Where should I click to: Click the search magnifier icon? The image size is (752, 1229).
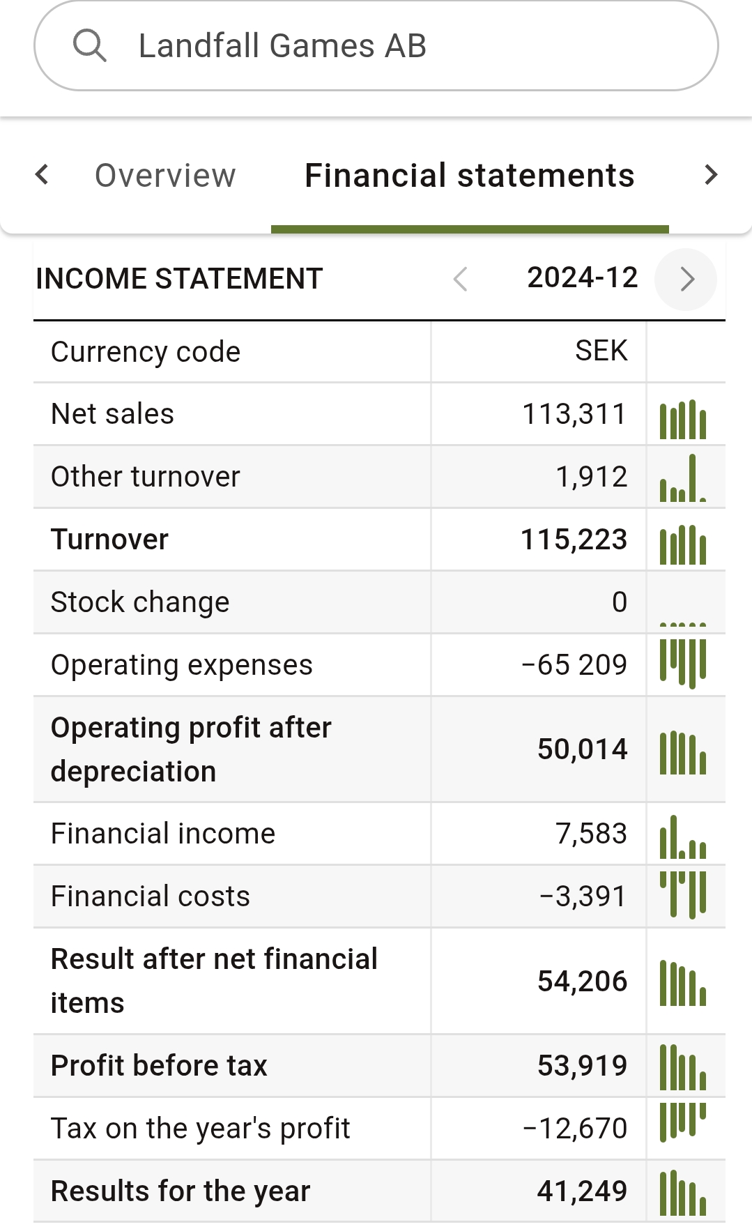click(x=90, y=46)
